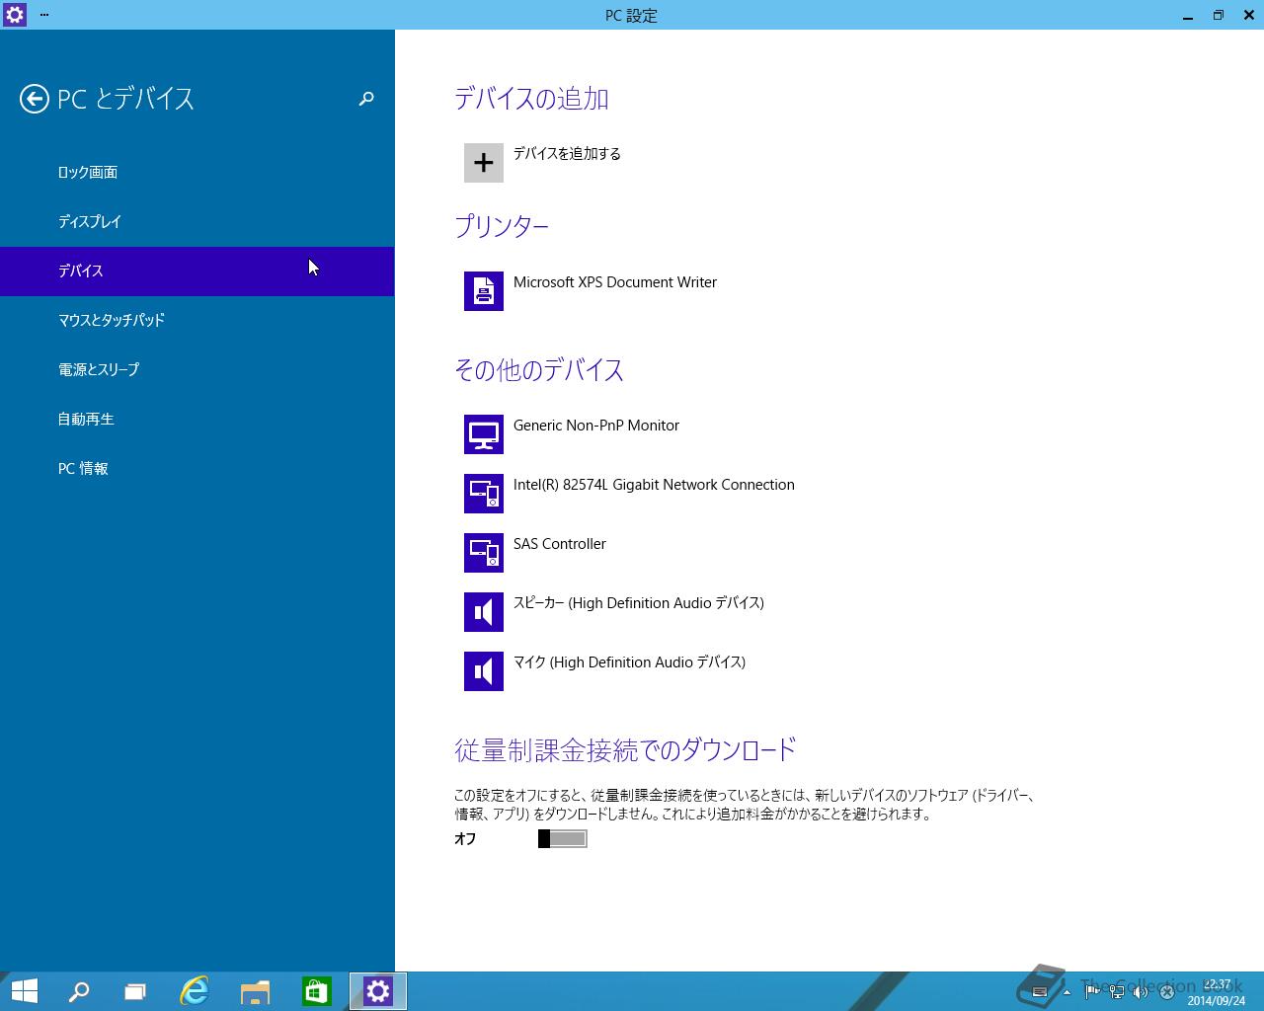1264x1011 pixels.
Task: Select the スピーカー audio device icon
Action: (x=484, y=612)
